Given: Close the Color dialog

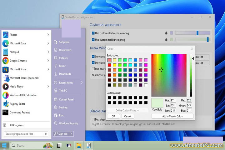Looking at the screenshot, I should click(192, 49).
